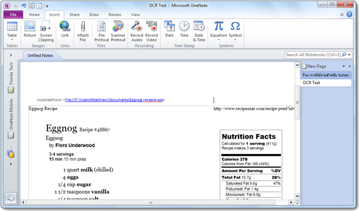359x211 pixels.
Task: Toggle Dock to Desktop in quick access toolbar
Action: click(32, 6)
